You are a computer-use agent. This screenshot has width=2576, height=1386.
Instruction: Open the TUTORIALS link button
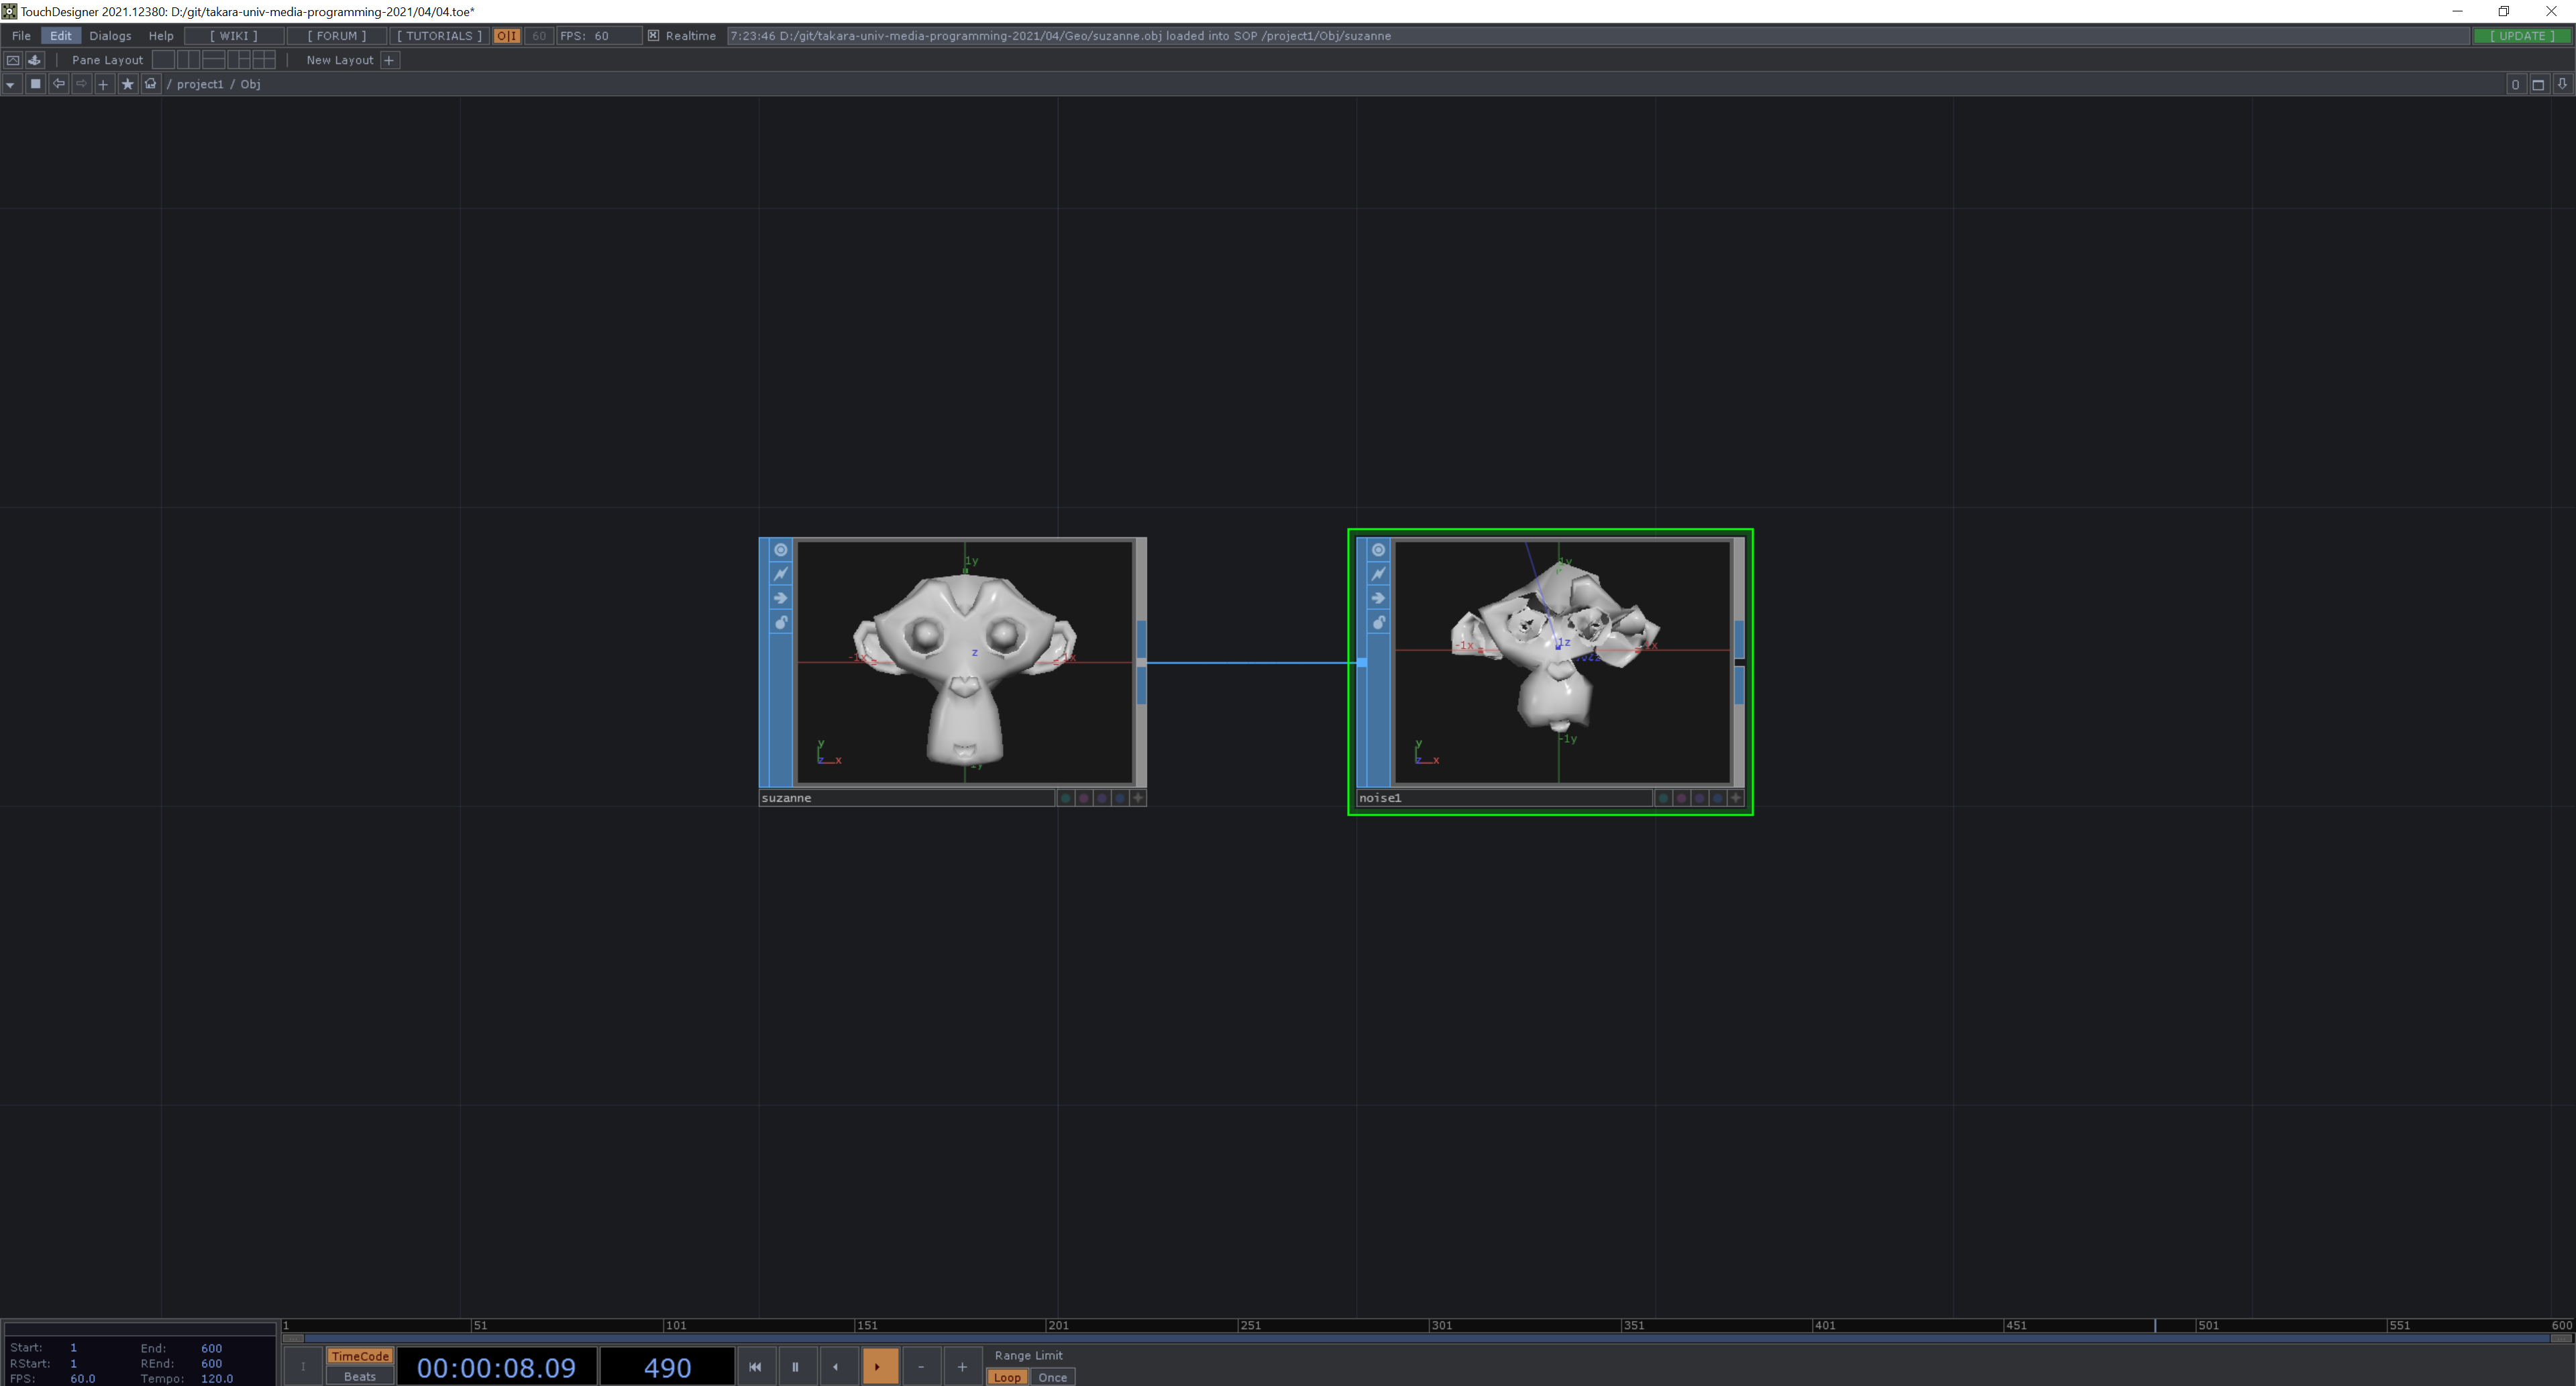(x=439, y=36)
